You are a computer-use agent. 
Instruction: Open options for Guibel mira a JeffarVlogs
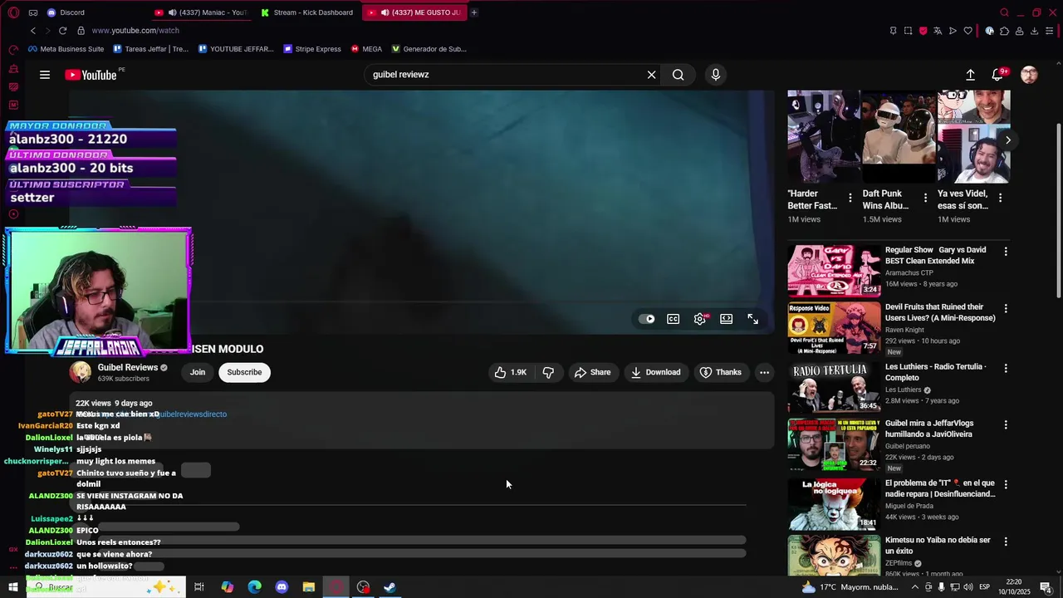tap(1006, 424)
